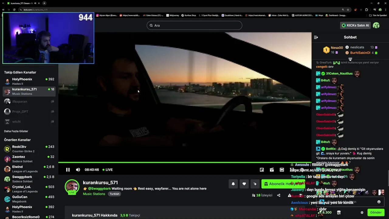Expand the chat leaderboard chevron
389x219 pixels.
(350, 59)
